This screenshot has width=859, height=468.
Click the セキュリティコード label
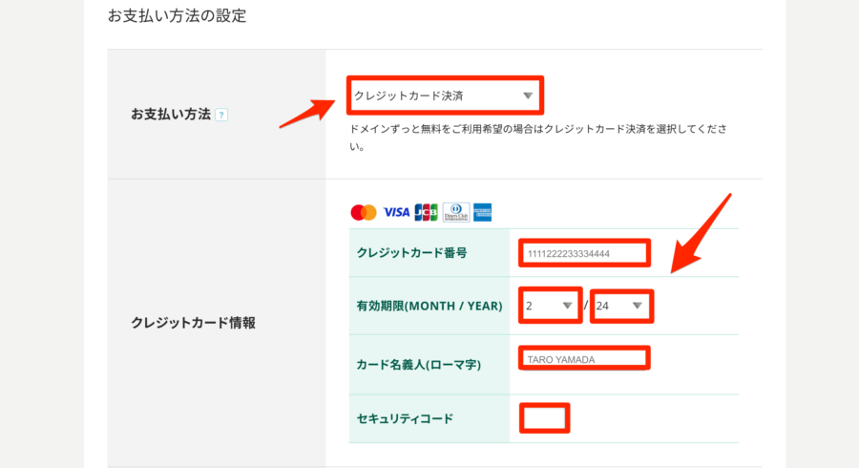point(405,418)
